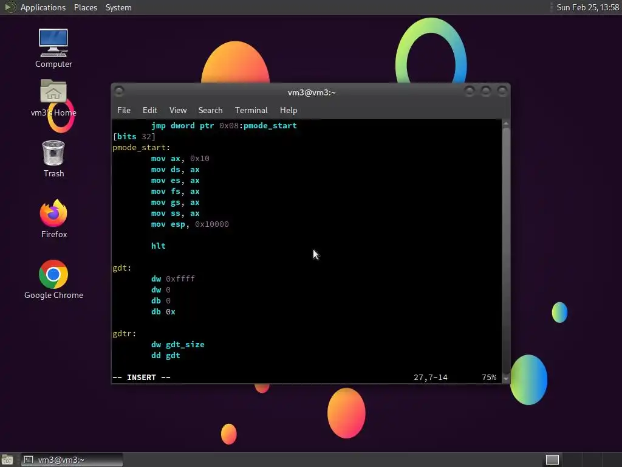Open the Places menu
Image resolution: width=622 pixels, height=467 pixels.
coord(85,7)
